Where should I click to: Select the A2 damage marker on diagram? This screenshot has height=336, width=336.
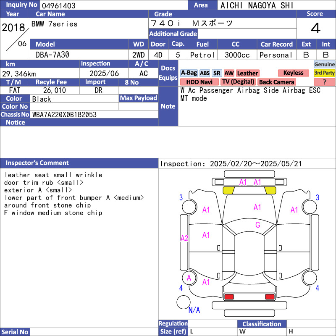(x=184, y=239)
